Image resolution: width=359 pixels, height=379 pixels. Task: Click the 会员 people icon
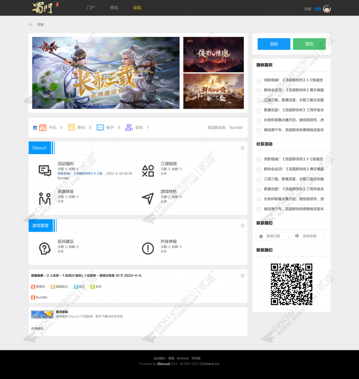[129, 127]
